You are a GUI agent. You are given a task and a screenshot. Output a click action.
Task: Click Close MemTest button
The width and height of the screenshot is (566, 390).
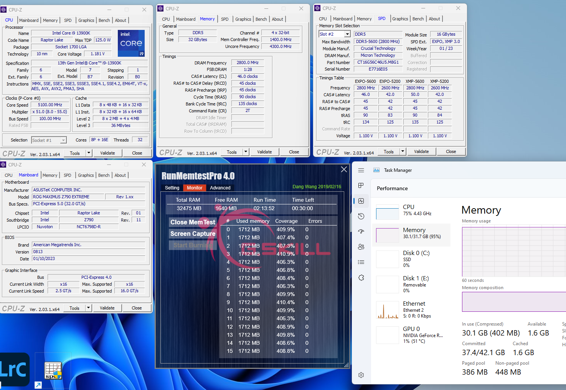click(193, 222)
